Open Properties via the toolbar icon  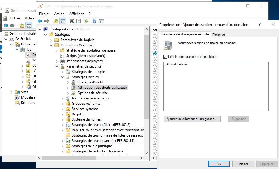pyautogui.click(x=78, y=21)
